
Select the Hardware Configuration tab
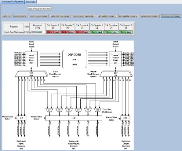[x=13, y=2]
